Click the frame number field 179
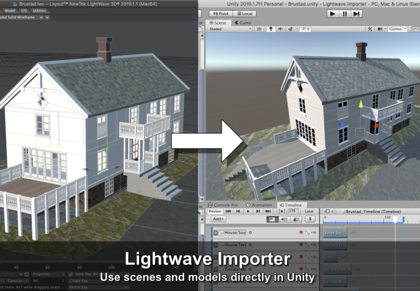This screenshot has height=291, width=420. coord(293,212)
